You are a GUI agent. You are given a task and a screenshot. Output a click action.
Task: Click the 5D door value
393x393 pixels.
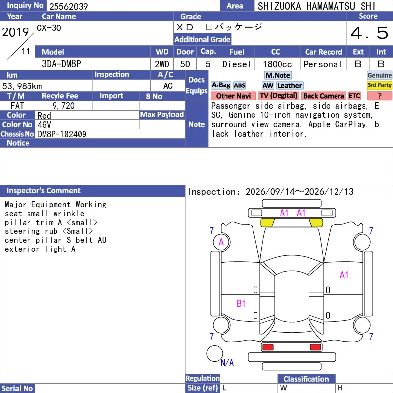coord(185,64)
